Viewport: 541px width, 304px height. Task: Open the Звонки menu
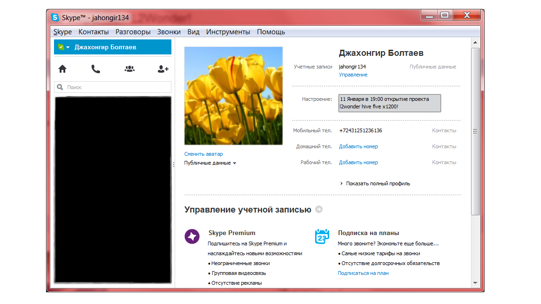[169, 32]
